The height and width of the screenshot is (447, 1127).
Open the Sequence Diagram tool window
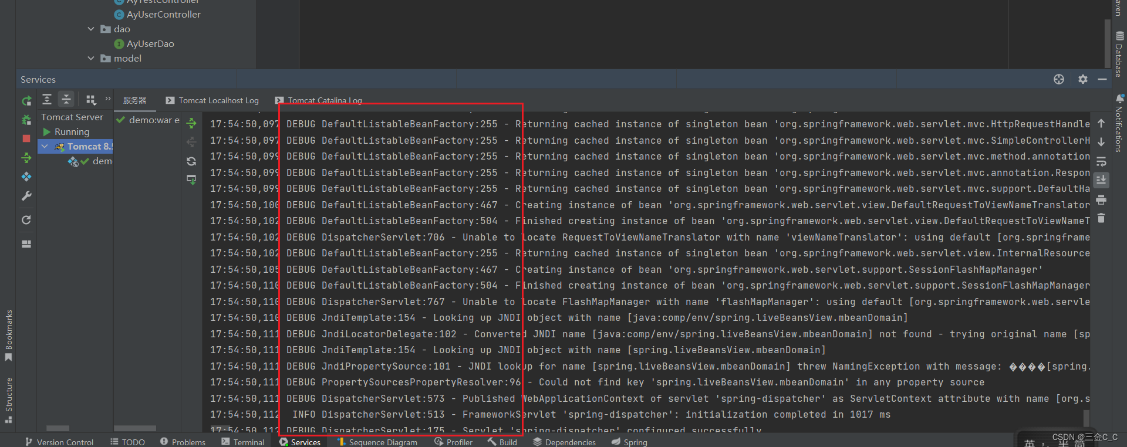pos(377,442)
